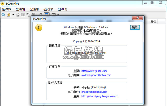Open the (A)文档 menu
Screen dimensions: 167x106
click(6, 9)
